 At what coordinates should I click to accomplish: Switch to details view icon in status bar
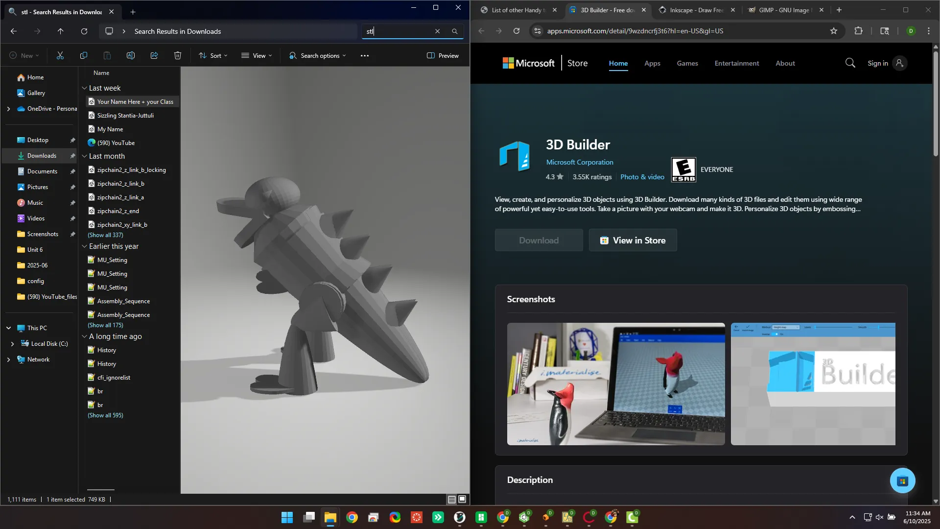pyautogui.click(x=452, y=500)
